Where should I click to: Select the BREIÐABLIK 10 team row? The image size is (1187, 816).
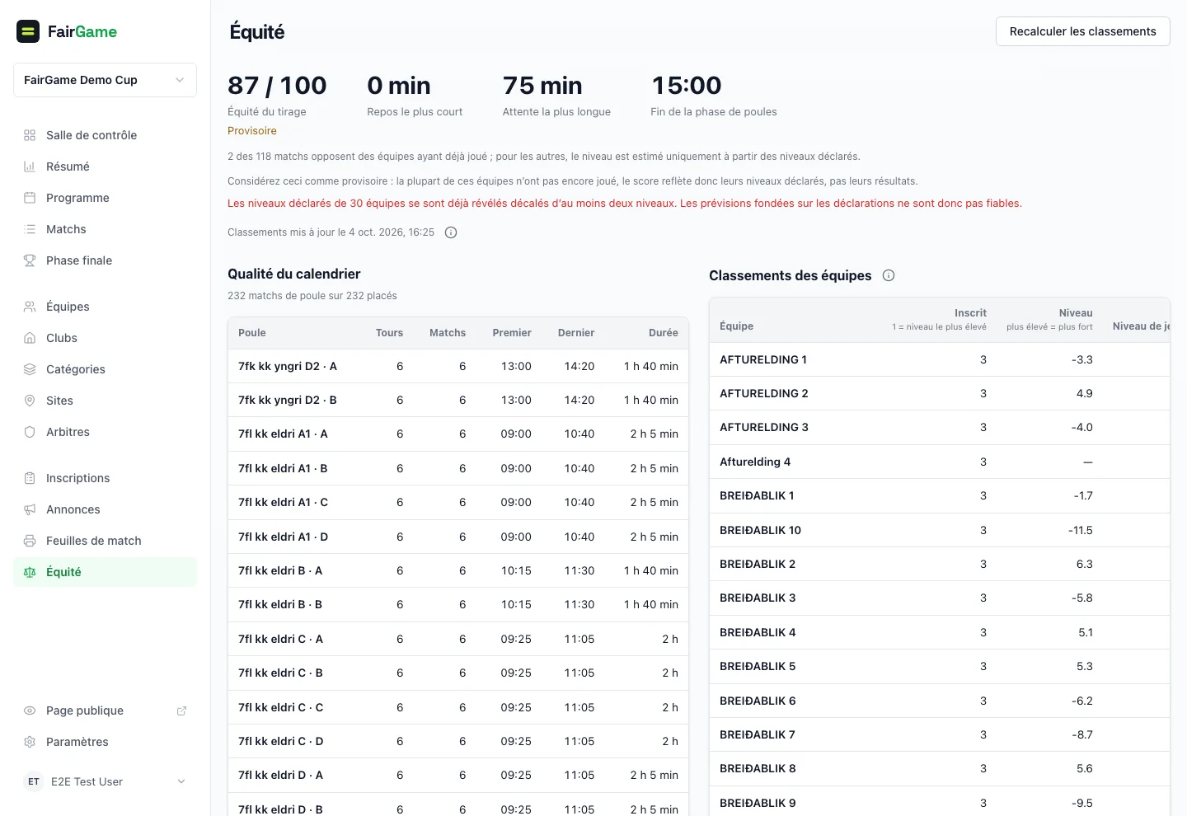[940, 530]
